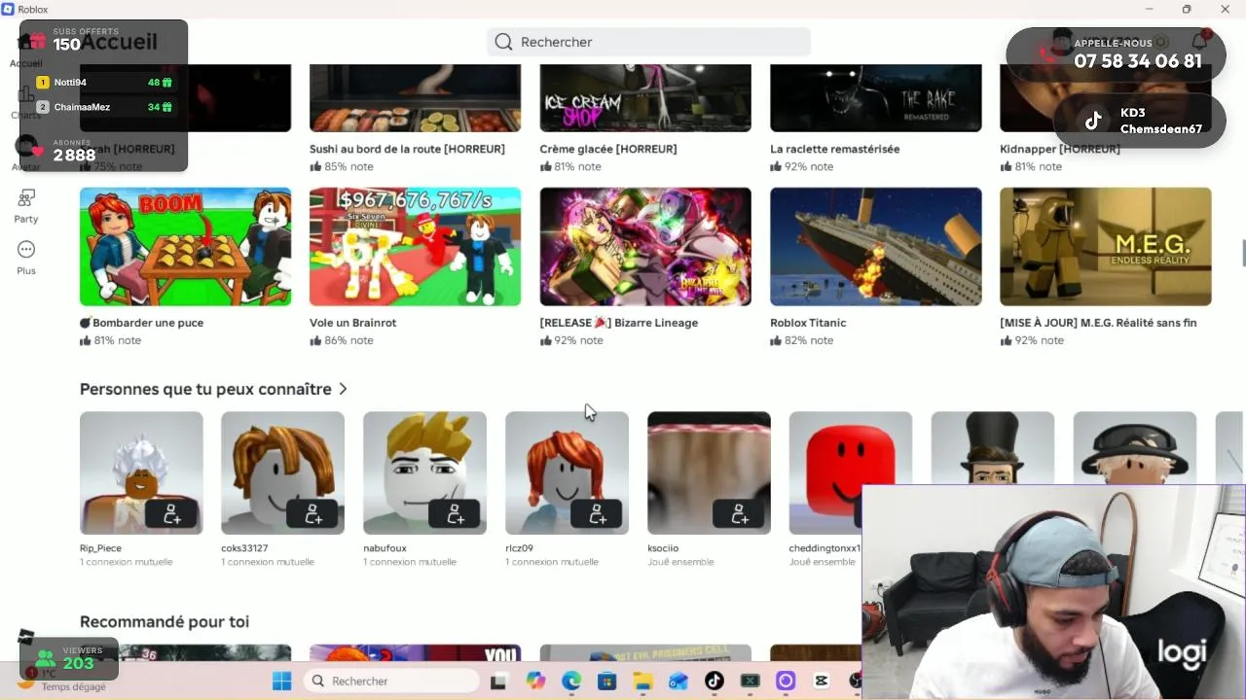Click the La raclette remastérisée title
The height and width of the screenshot is (700, 1246).
point(834,149)
